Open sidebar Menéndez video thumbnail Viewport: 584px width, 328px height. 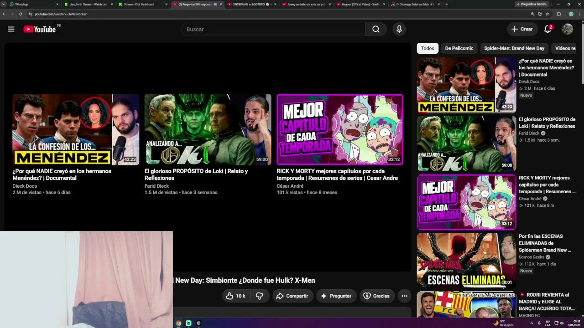(x=467, y=85)
